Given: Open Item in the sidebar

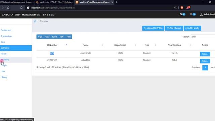Looking at the screenshot, I should click(x=3, y=42).
